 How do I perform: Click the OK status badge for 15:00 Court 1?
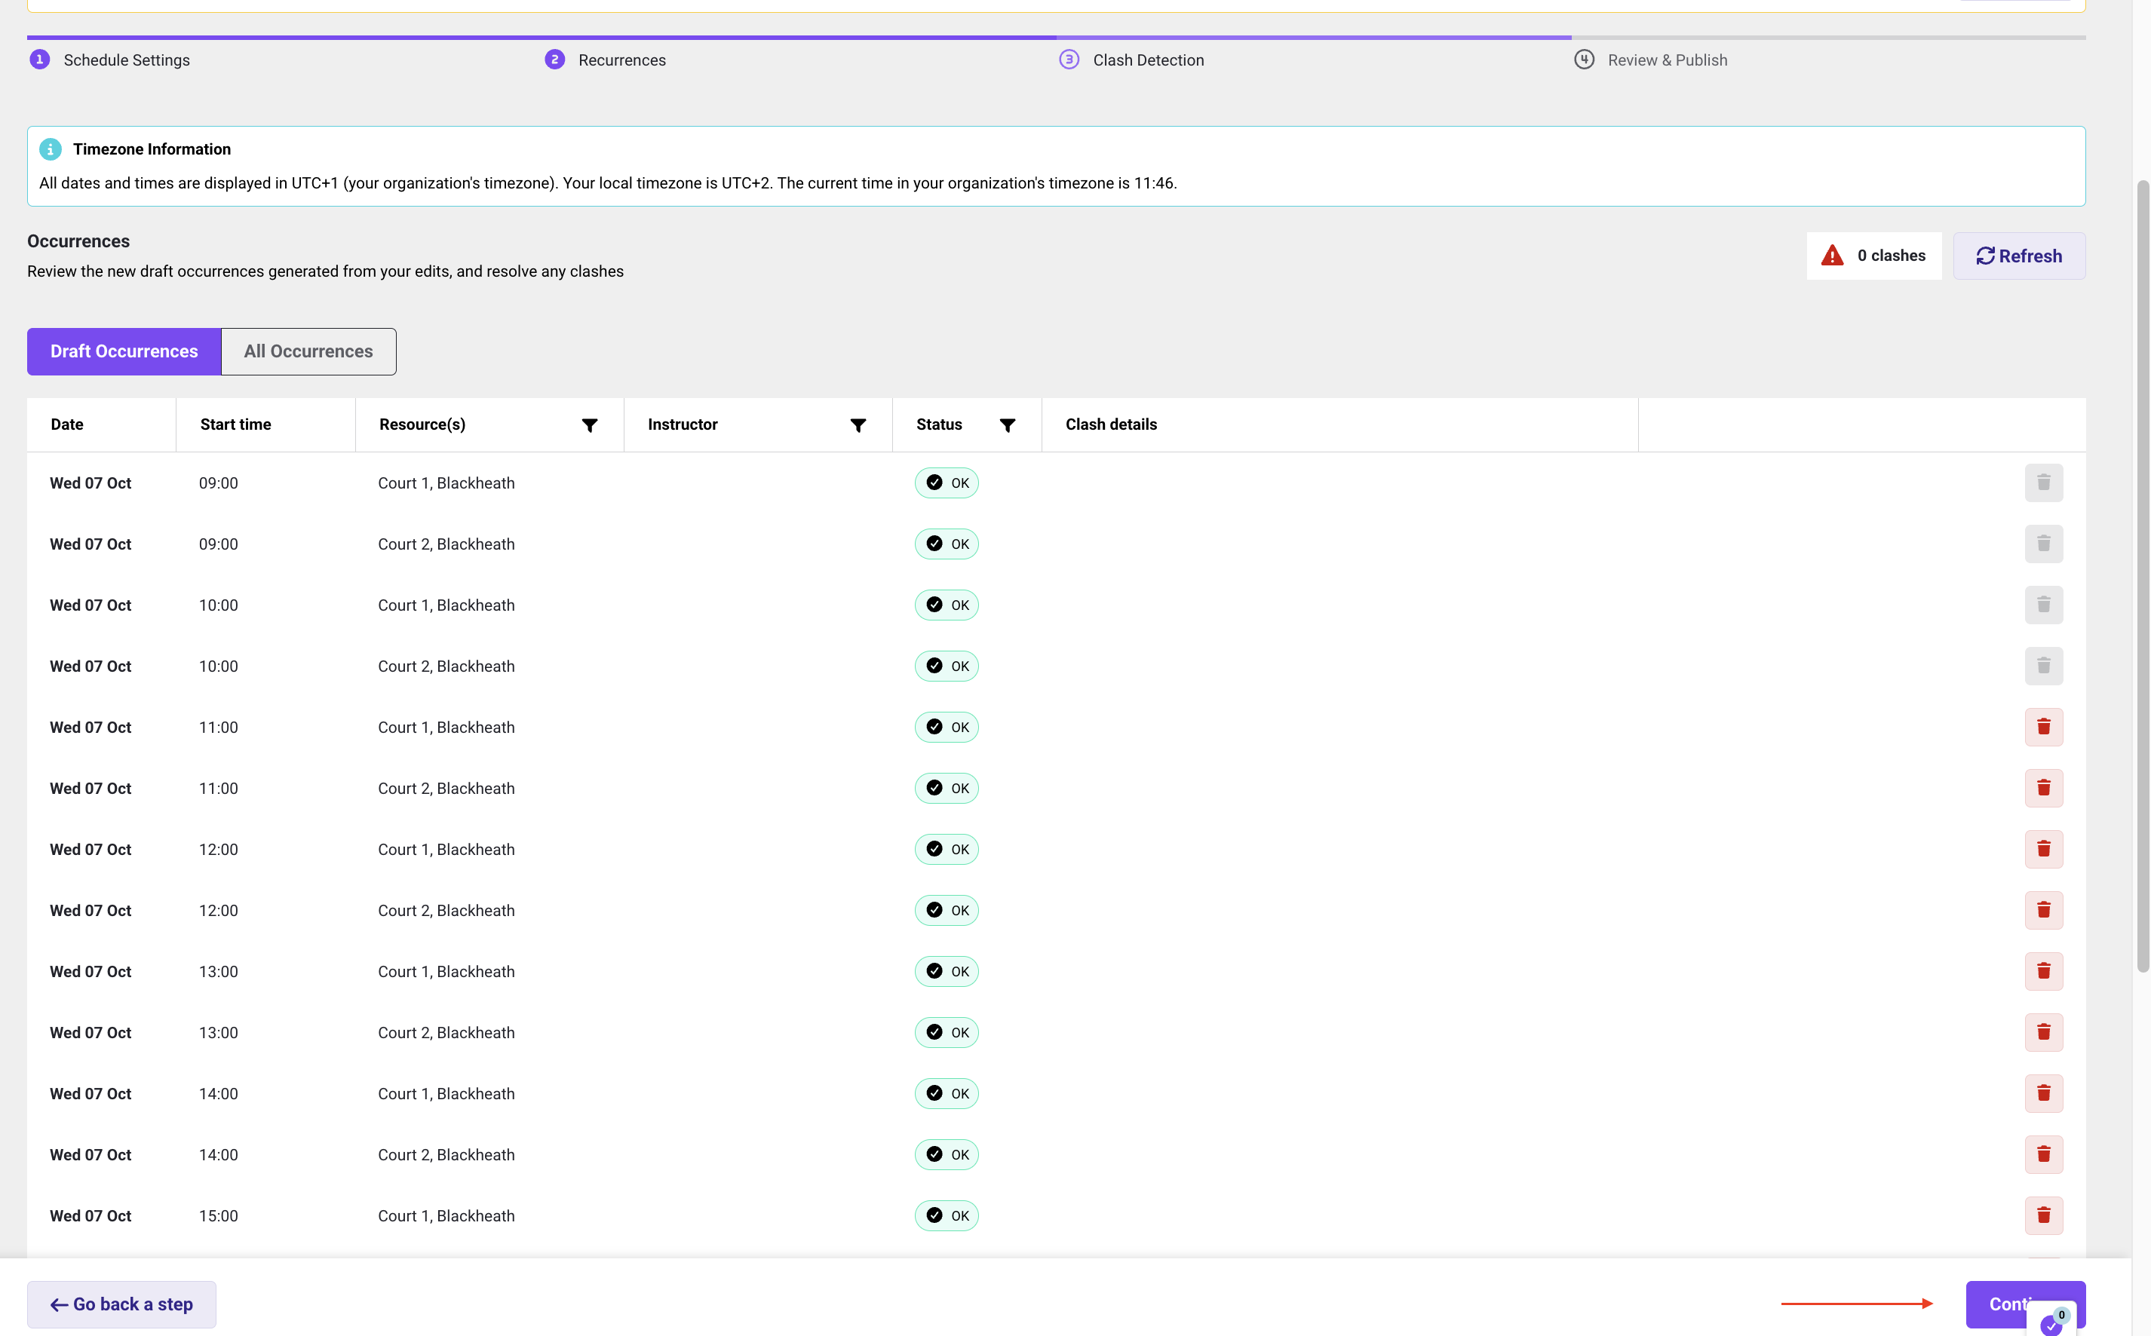(947, 1215)
